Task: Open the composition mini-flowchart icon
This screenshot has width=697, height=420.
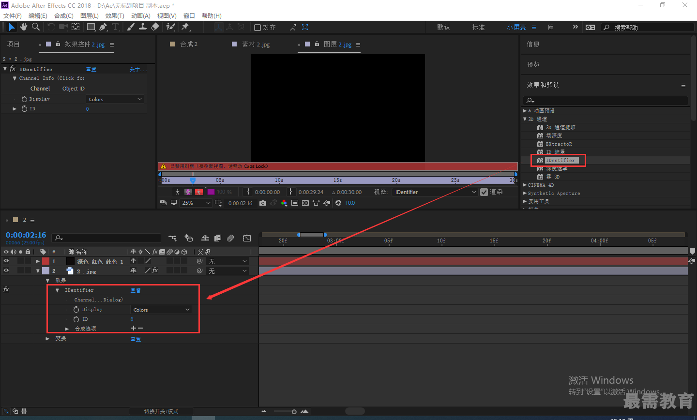Action: pos(172,238)
